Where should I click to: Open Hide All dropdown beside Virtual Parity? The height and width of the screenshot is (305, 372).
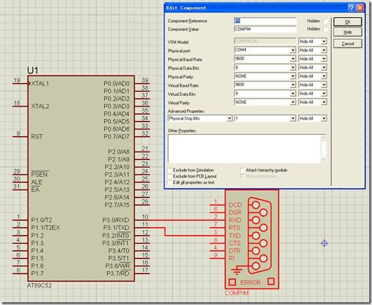313,102
